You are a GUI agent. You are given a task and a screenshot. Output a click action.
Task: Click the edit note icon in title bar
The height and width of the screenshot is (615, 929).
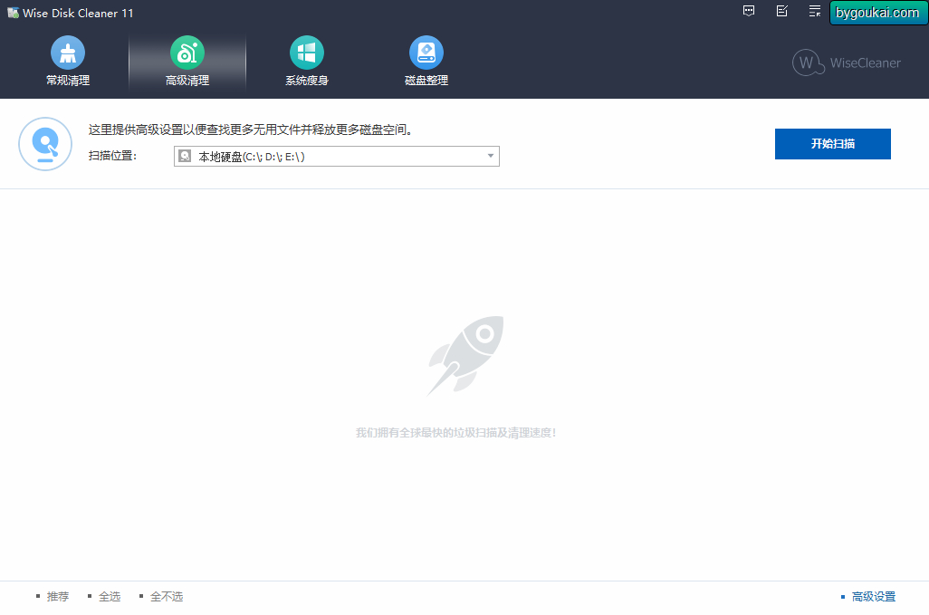[x=782, y=11]
